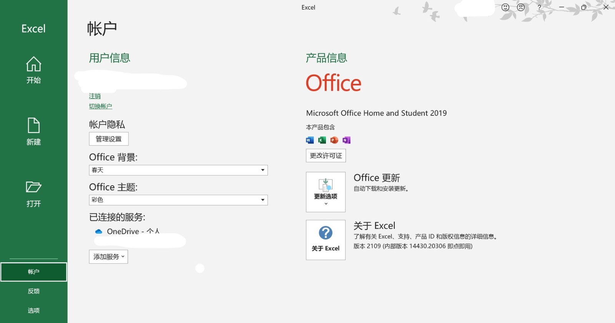
Task: Click the version 2109 build text
Action: click(x=413, y=246)
